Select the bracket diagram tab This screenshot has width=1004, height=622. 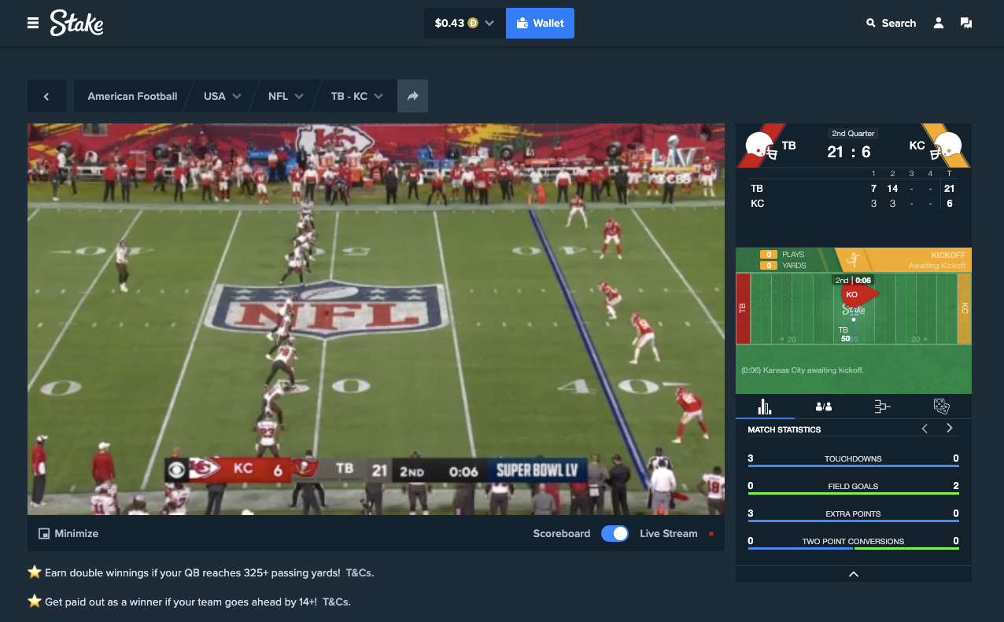click(883, 407)
